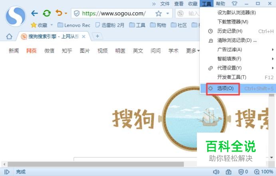Toggle the sidebar panel icon in status bar

pos(7,172)
